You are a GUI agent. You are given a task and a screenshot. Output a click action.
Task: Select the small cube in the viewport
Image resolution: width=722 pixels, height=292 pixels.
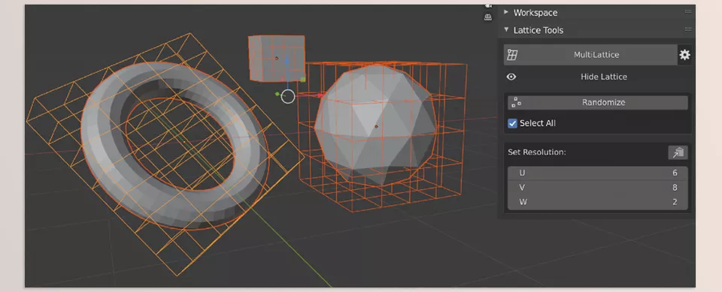pos(276,59)
